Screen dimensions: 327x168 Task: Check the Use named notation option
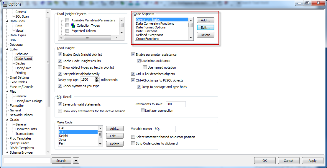[145, 67]
